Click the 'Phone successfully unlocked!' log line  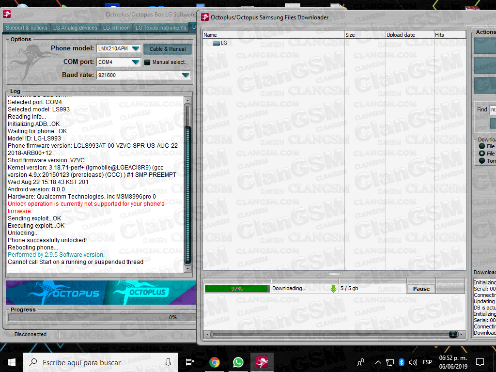(x=47, y=240)
